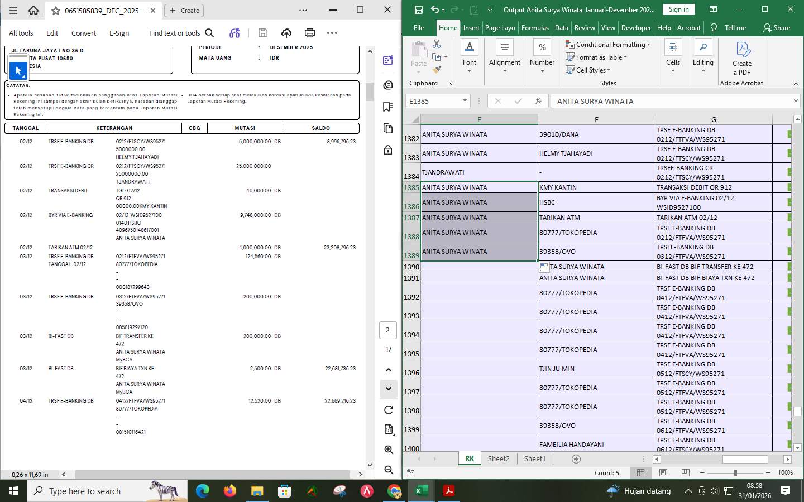This screenshot has height=502, width=804.
Task: Save the workbook with the Save icon
Action: 418,9
